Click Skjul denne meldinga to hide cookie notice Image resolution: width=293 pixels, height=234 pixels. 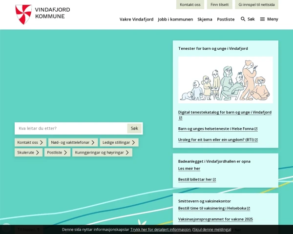click(212, 230)
